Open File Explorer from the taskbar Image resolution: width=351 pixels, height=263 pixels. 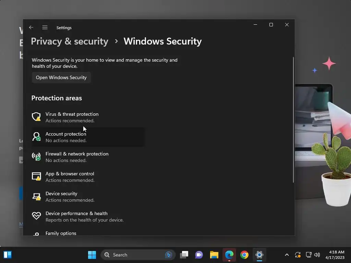pos(214,255)
